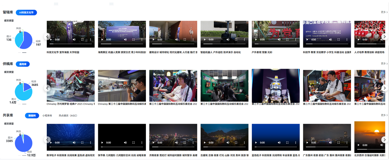The image size is (389, 160).
Task: Open more options on 济南夜景 video
Action: coord(193,143)
